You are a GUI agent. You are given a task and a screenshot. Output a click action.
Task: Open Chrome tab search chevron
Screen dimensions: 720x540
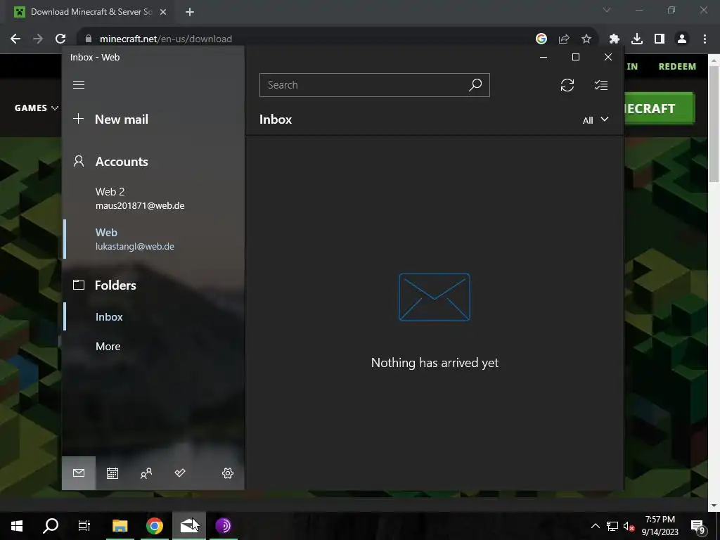click(x=607, y=10)
